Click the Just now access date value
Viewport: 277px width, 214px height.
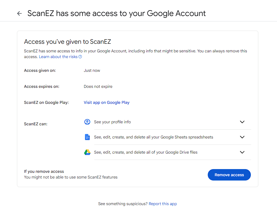click(92, 70)
